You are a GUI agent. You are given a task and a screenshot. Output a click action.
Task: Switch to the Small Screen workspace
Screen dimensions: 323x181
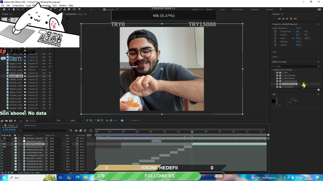pyautogui.click(x=238, y=10)
